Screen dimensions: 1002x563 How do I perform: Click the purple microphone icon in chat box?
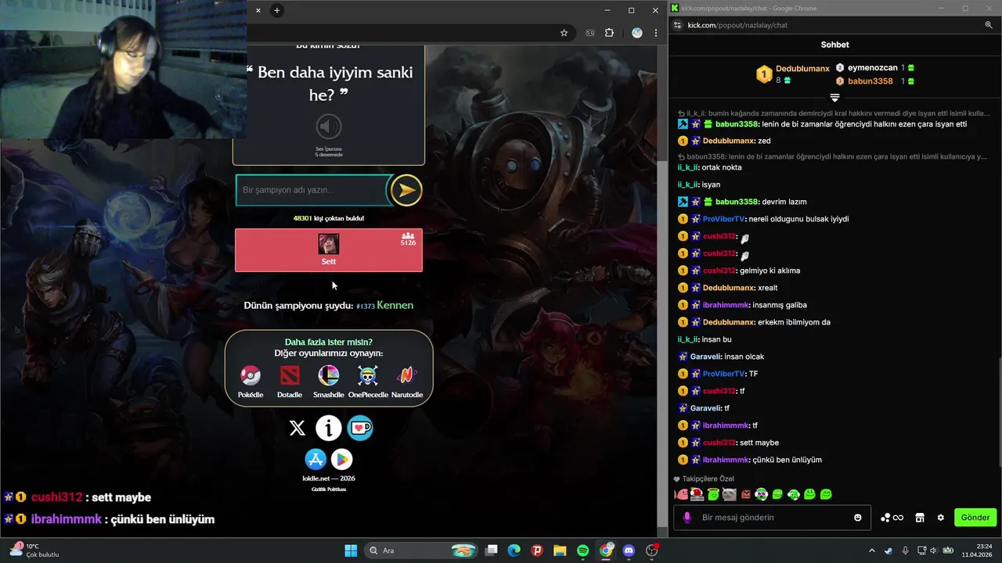pos(687,518)
